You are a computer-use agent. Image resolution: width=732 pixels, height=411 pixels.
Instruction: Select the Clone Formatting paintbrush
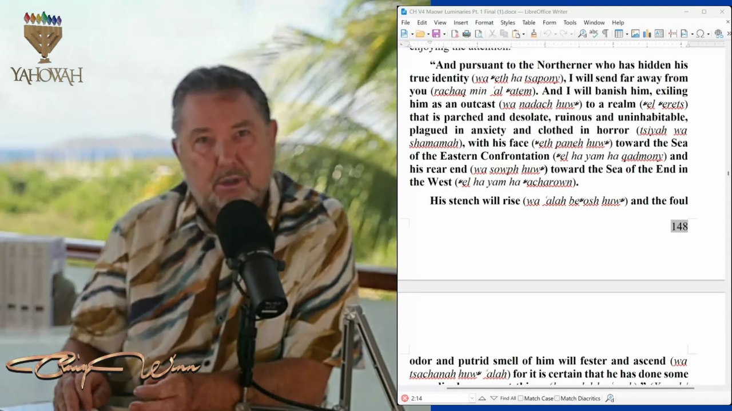coord(534,34)
